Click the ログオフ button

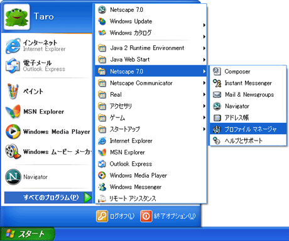click(x=116, y=216)
